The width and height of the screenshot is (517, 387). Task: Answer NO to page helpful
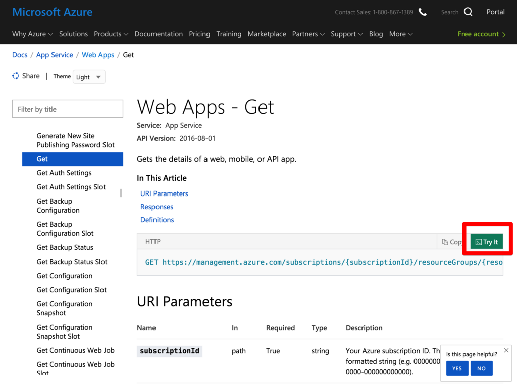[x=481, y=368]
